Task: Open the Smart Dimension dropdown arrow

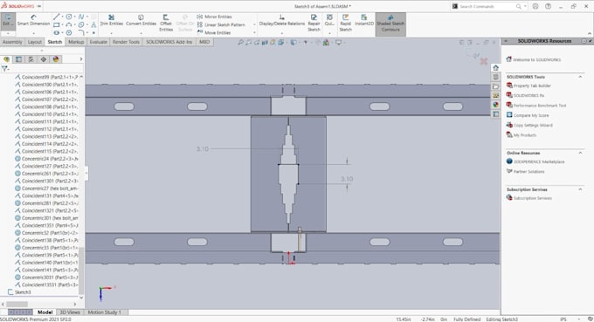Action: 33,33
